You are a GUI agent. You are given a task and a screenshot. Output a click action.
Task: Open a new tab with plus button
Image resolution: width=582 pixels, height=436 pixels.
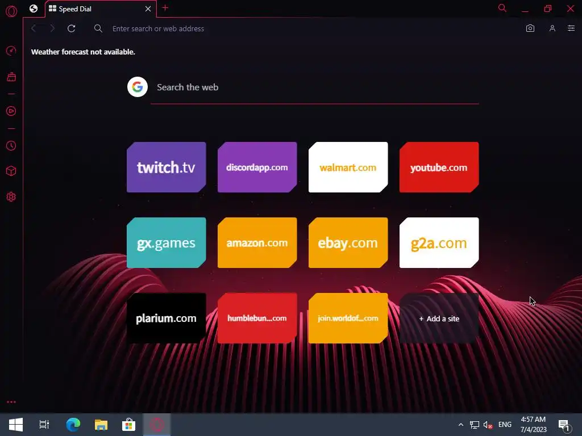165,8
